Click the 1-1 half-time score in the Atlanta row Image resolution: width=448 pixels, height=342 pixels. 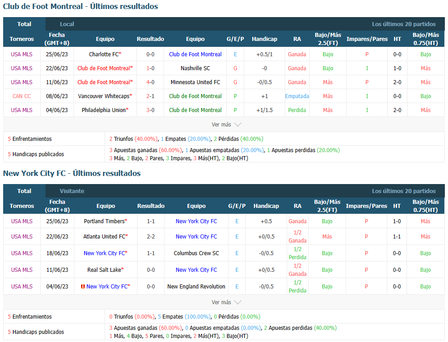[x=397, y=236]
